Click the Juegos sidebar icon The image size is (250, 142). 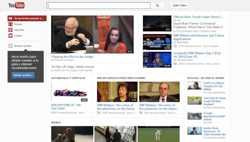11,35
